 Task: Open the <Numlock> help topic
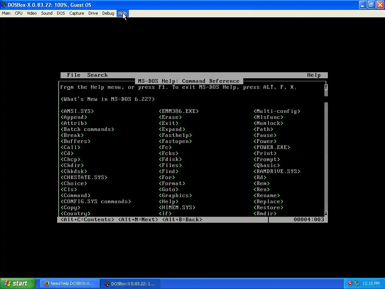[x=268, y=123]
